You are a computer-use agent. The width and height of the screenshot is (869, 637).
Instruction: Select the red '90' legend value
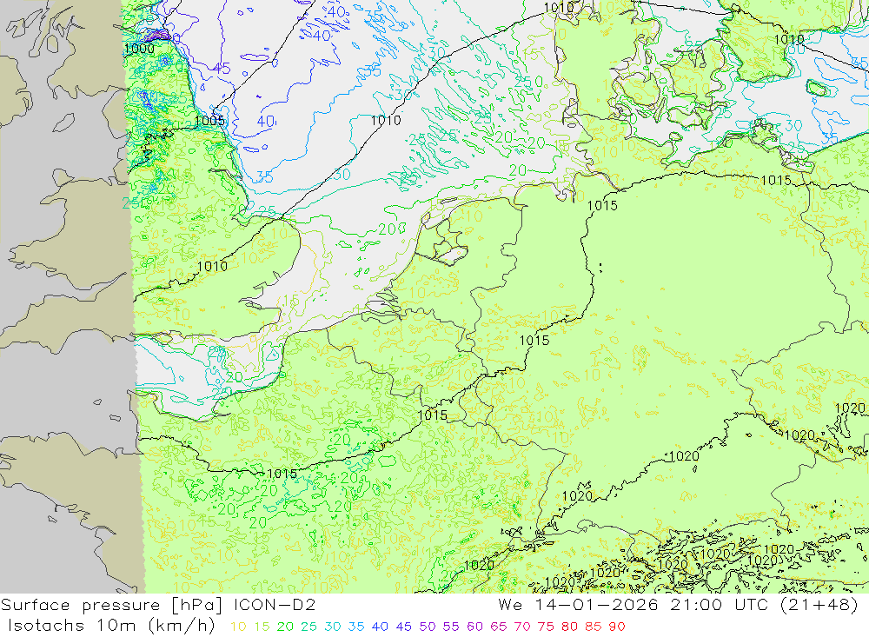(617, 627)
